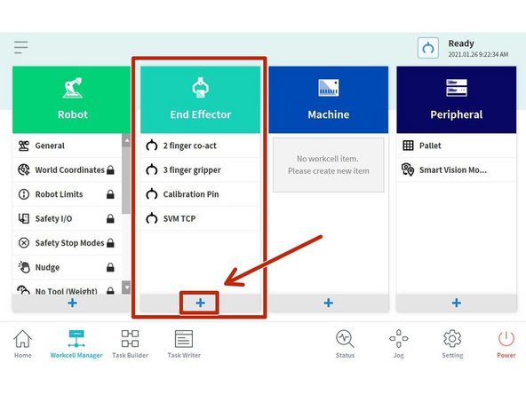The width and height of the screenshot is (526, 394).
Task: Add a new Robot workcell item
Action: tap(72, 303)
